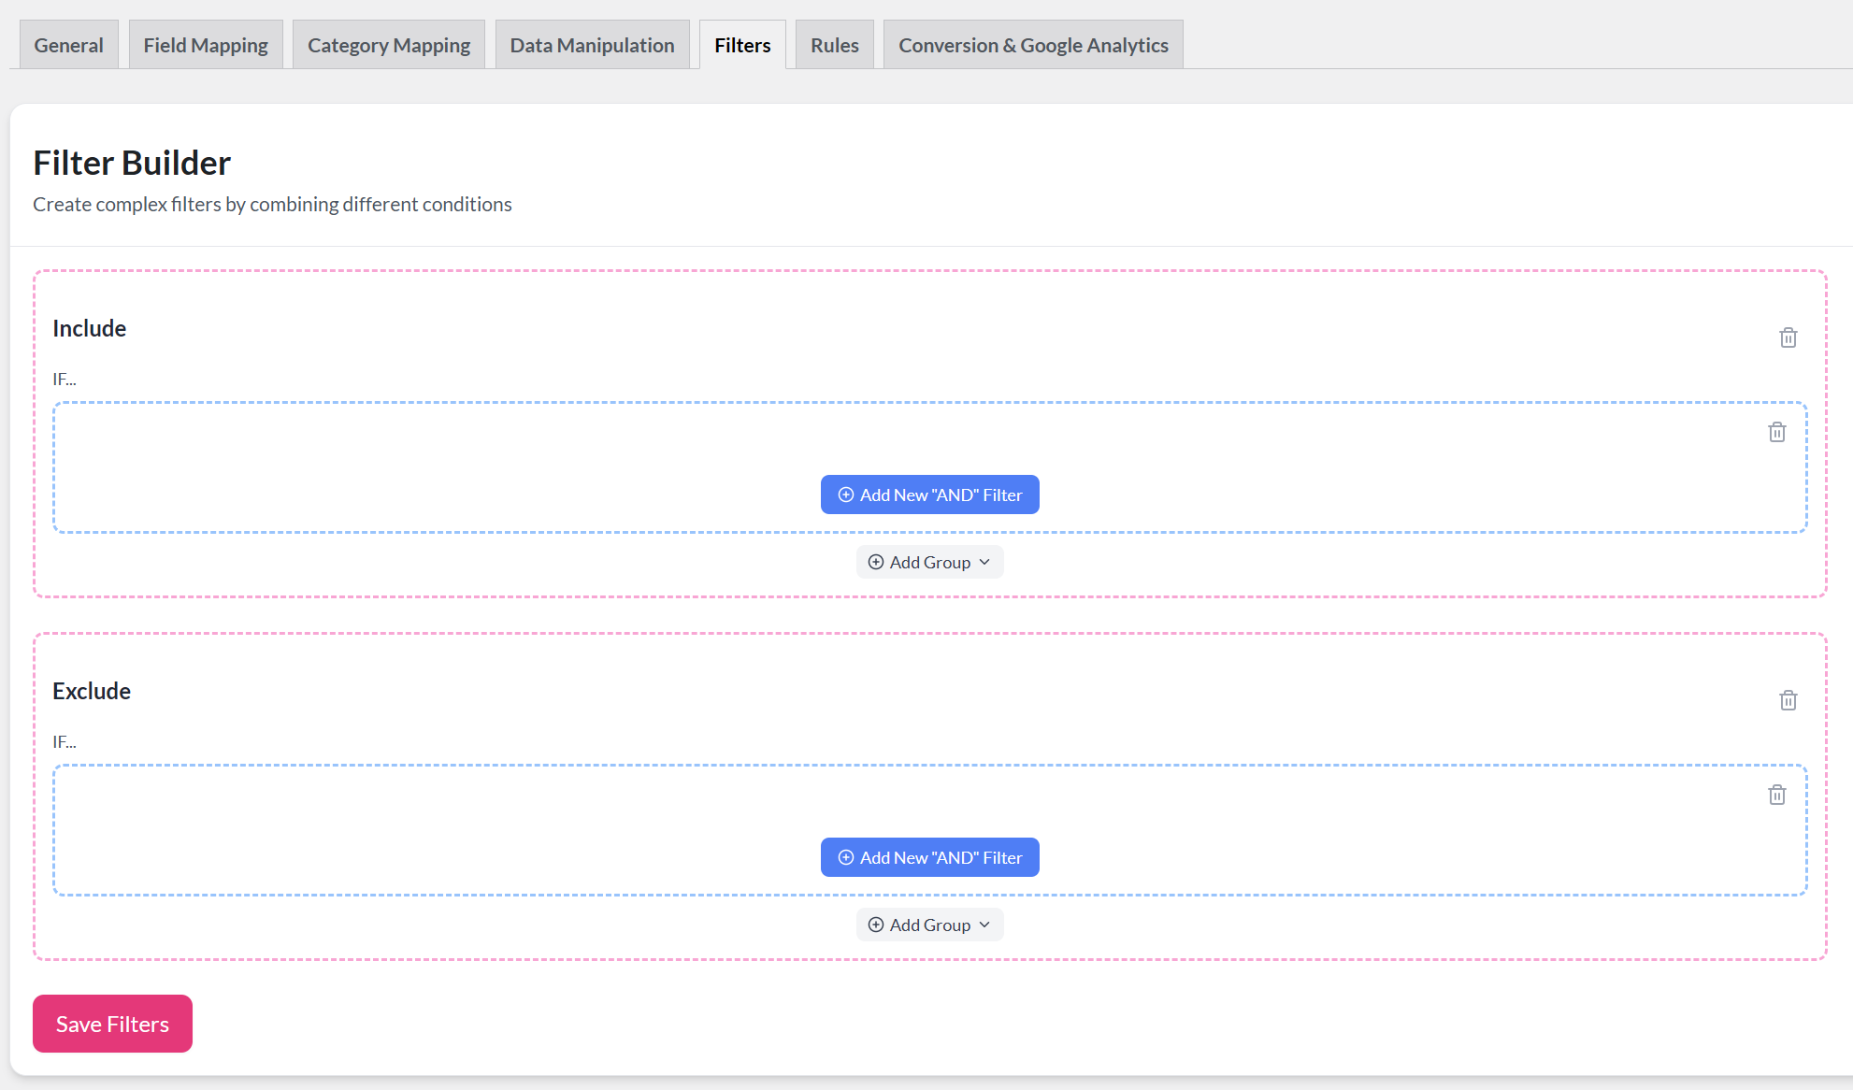This screenshot has width=1853, height=1090.
Task: Switch to the General tab
Action: pyautogui.click(x=68, y=45)
